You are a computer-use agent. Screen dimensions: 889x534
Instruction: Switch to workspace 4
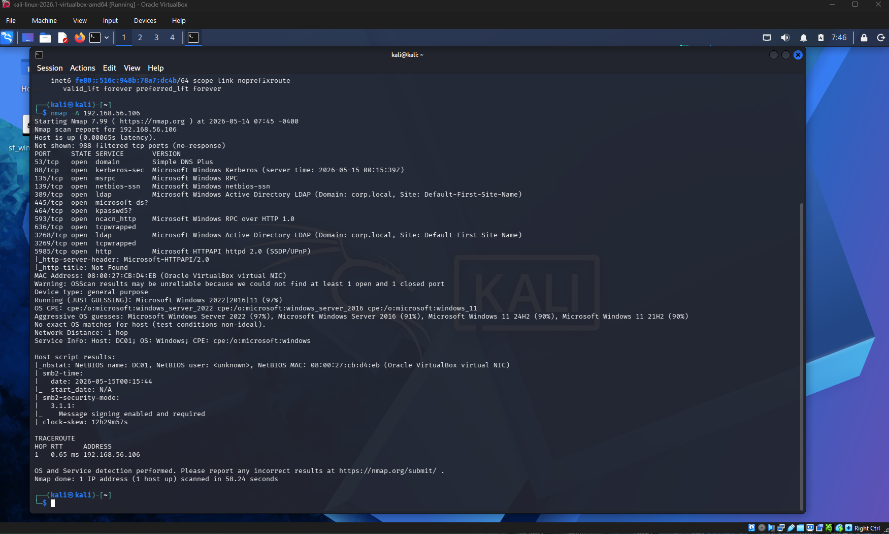[x=172, y=38]
